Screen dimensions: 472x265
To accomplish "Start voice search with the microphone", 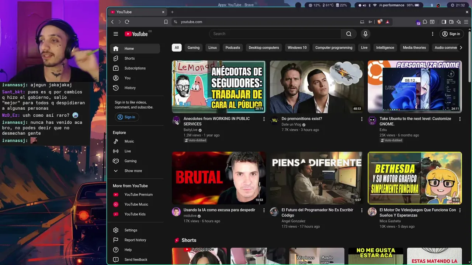I will tap(365, 34).
